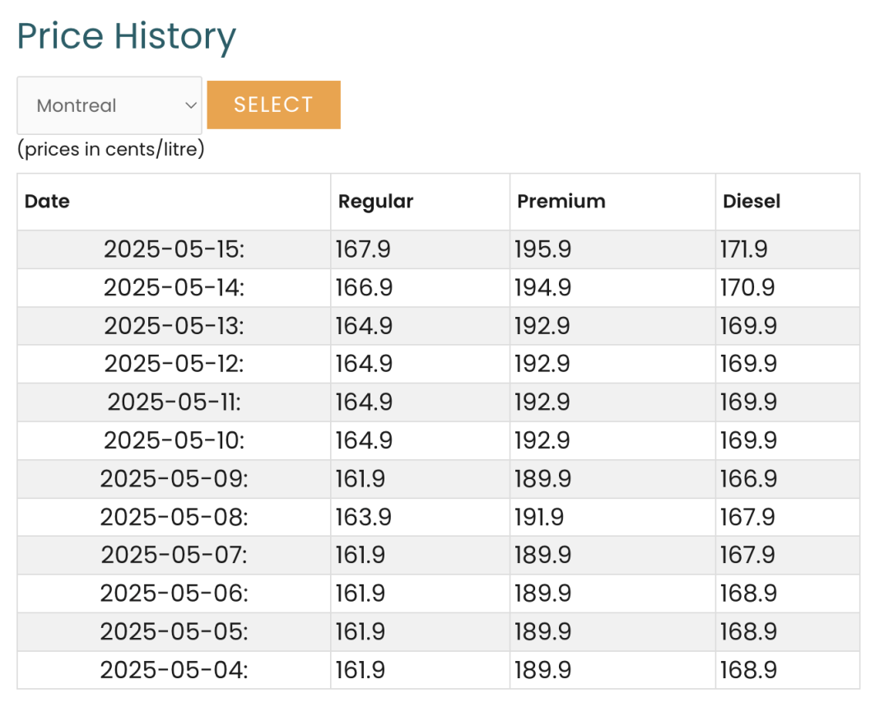Click Diesel price 166.9 on 2025-05-09
This screenshot has width=889, height=712.
(x=748, y=479)
